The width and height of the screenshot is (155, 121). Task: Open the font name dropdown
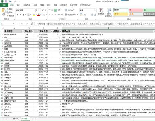35,10
